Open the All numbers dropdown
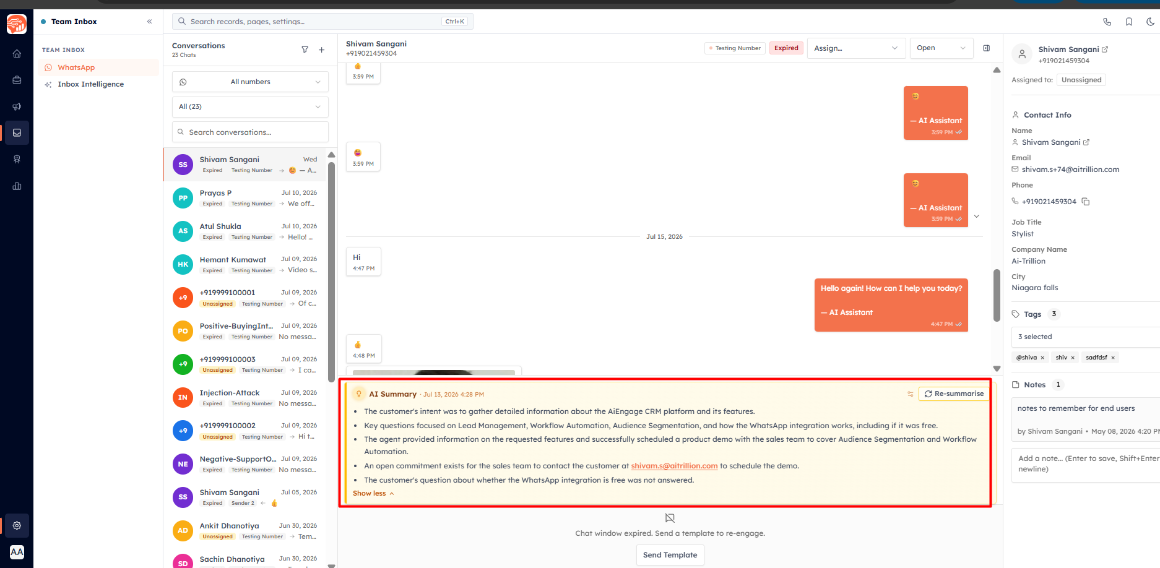1160x568 pixels. click(x=250, y=82)
